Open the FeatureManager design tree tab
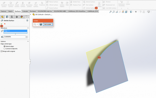The image size is (156, 98). [x=2, y=17]
